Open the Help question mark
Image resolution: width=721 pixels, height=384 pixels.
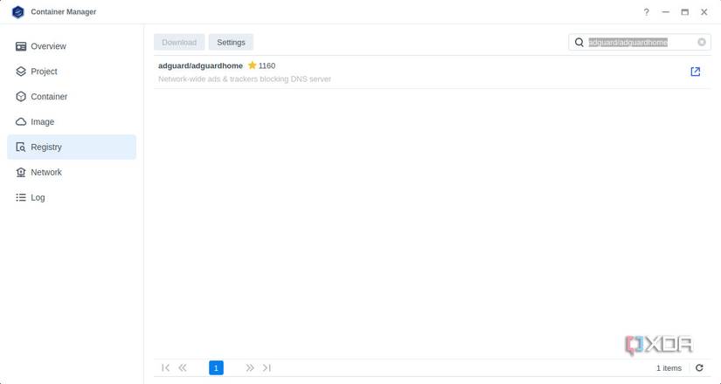click(x=646, y=12)
